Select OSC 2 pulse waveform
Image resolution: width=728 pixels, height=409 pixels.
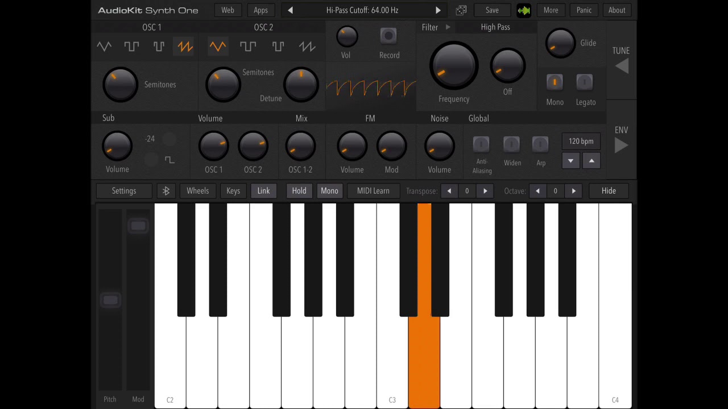[278, 47]
